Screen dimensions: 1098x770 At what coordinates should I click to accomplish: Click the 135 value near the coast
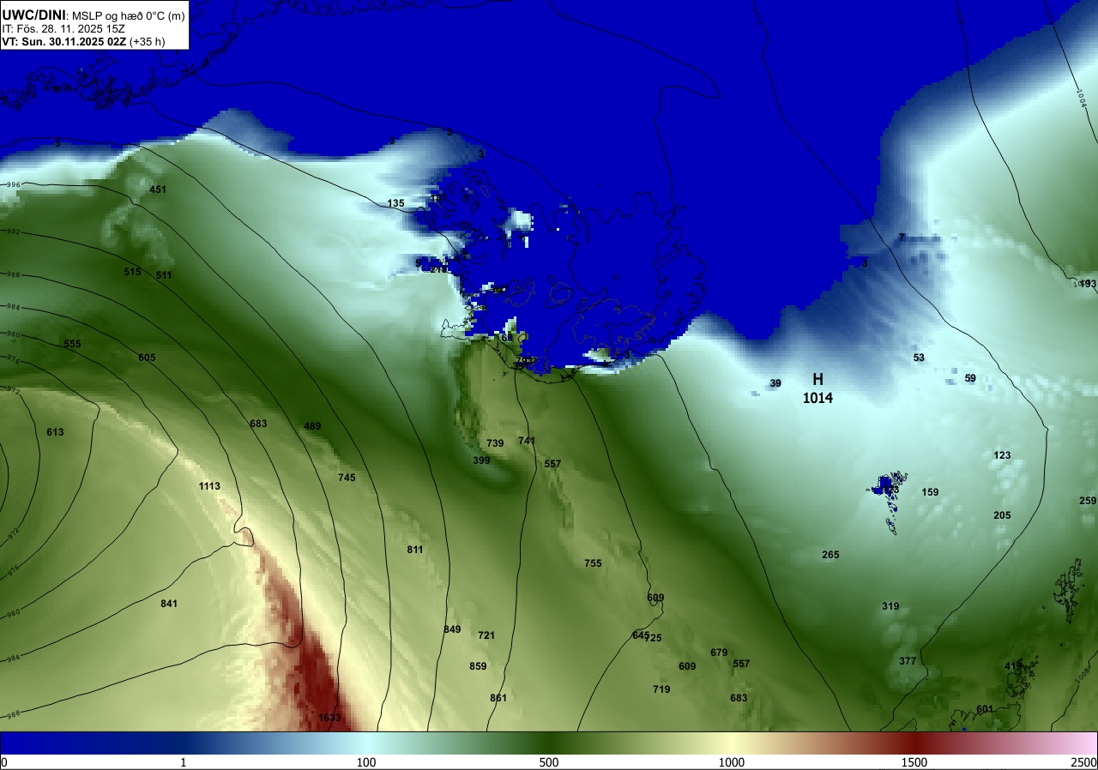(x=395, y=203)
